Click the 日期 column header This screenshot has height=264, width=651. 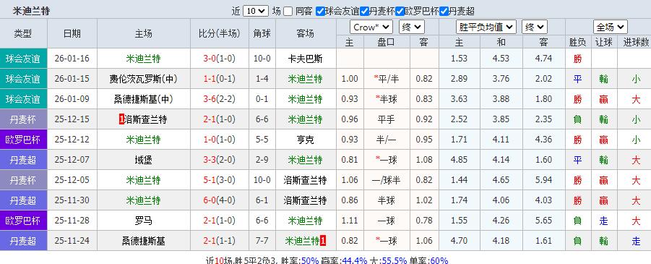click(72, 34)
